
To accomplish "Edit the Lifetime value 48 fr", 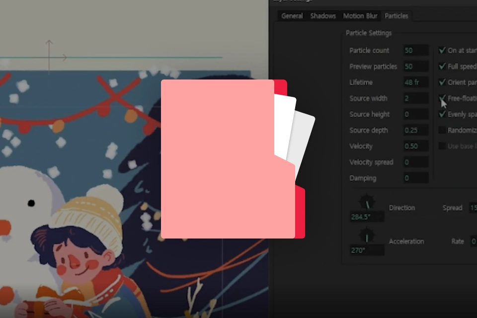I will pyautogui.click(x=415, y=82).
